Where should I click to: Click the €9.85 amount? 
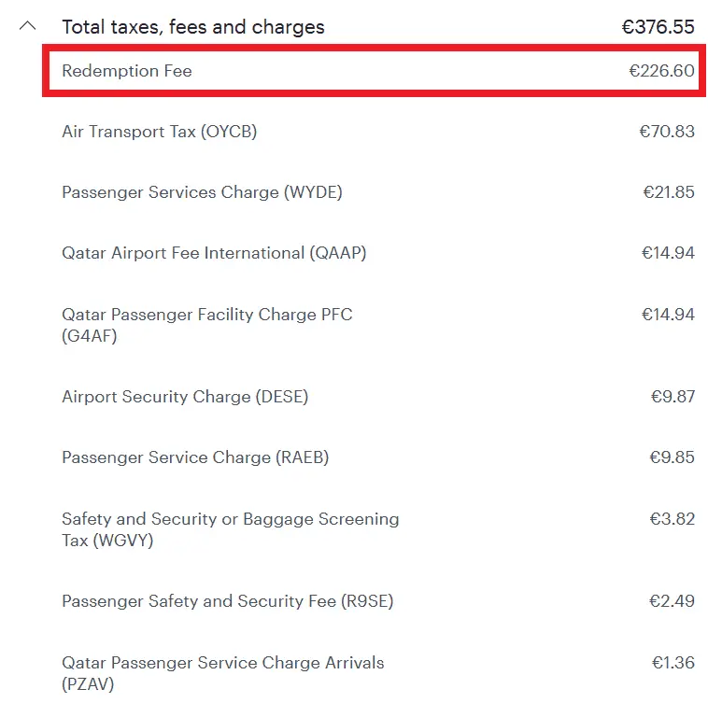[x=673, y=457]
